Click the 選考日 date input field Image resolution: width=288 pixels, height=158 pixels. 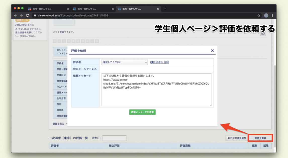114,138
